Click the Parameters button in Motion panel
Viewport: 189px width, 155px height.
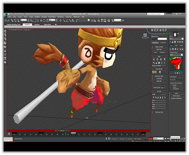(x=155, y=43)
